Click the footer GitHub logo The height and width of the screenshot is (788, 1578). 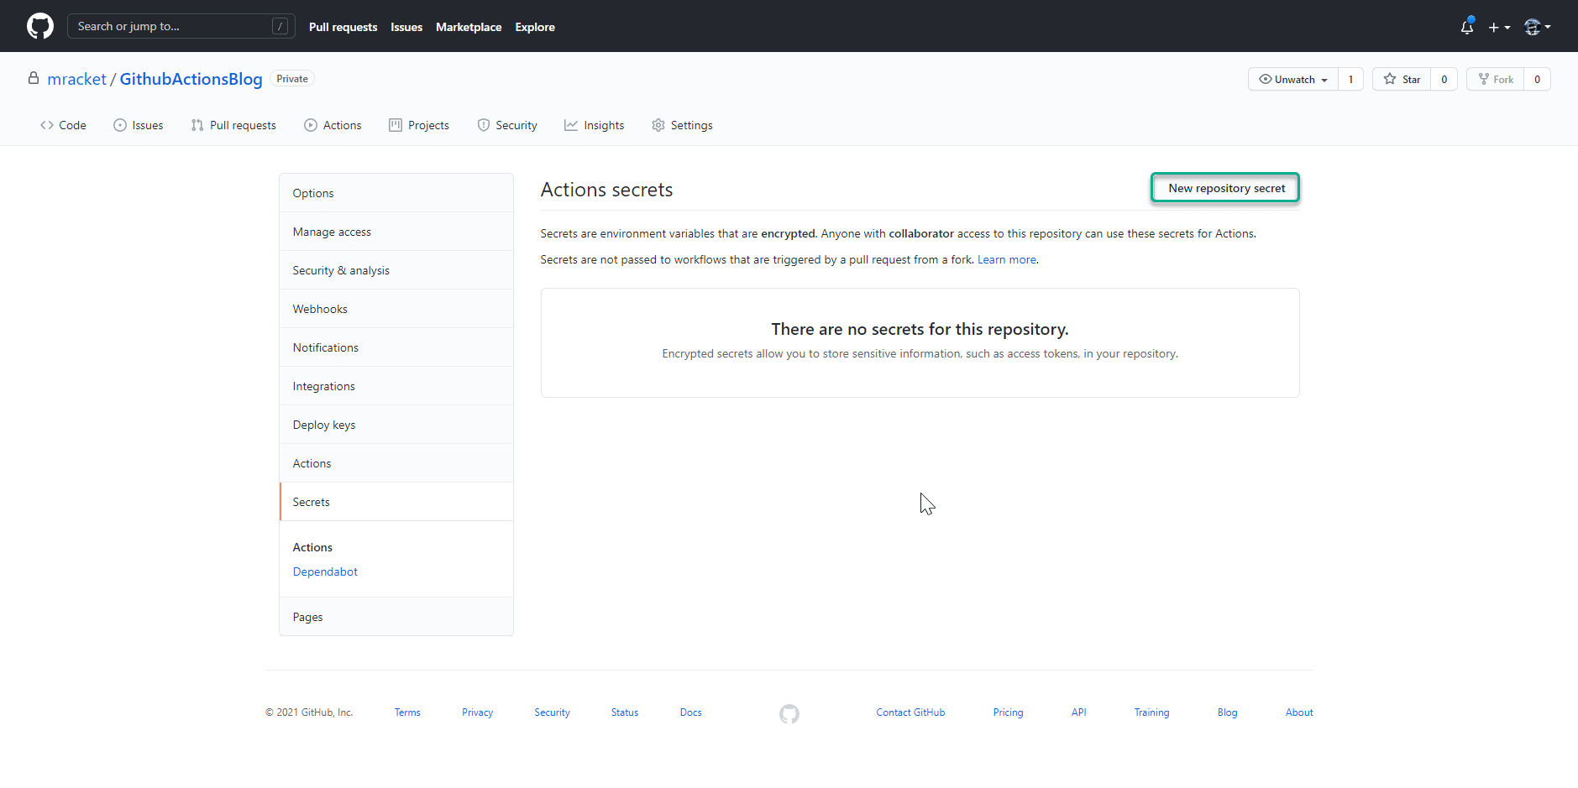789,713
